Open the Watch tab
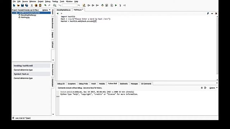This screenshot has width=230, height=129. pyautogui.click(x=93, y=83)
